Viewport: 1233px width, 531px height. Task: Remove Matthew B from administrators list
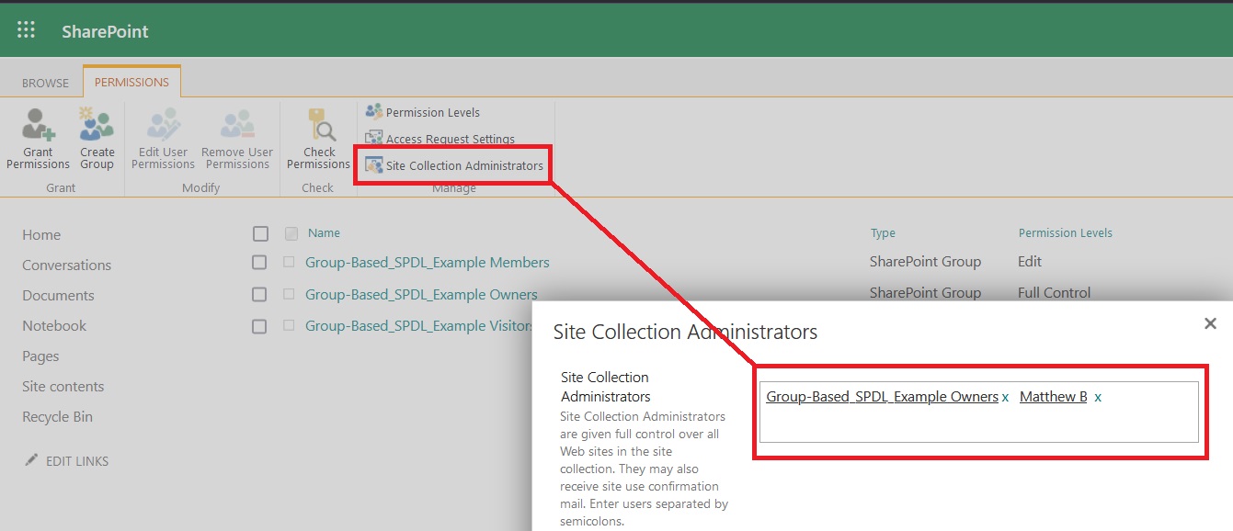coord(1098,398)
